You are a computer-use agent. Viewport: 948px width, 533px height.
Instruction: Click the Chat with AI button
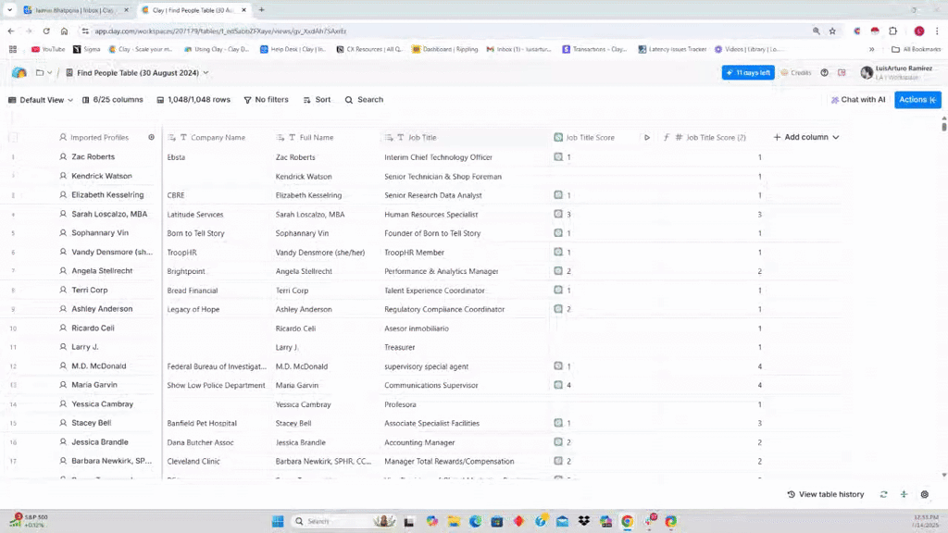click(x=857, y=100)
